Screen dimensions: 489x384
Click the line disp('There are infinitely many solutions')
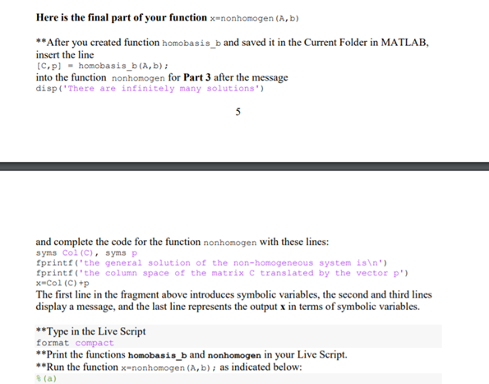pos(150,89)
